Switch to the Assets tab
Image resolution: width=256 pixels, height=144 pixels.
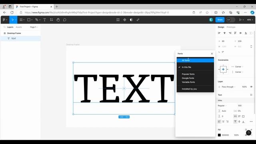(19, 27)
